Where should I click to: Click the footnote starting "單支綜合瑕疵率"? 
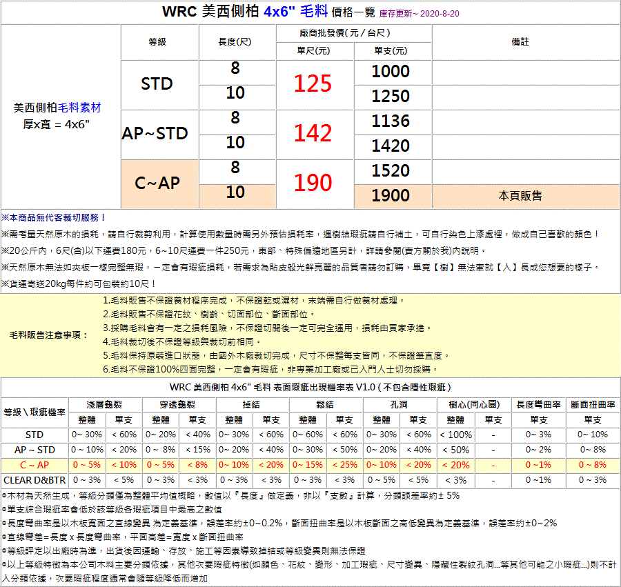click(x=112, y=510)
